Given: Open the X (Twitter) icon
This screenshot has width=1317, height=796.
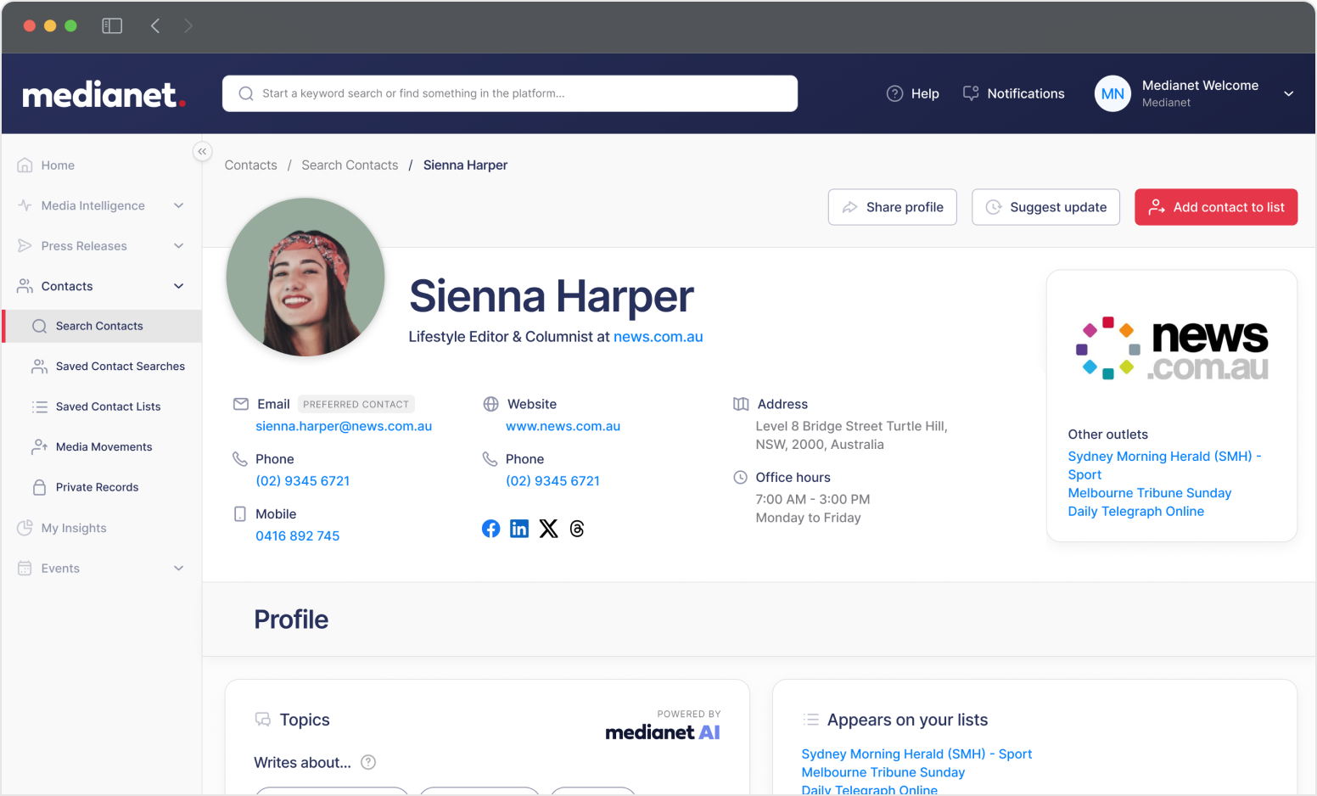Looking at the screenshot, I should point(548,528).
